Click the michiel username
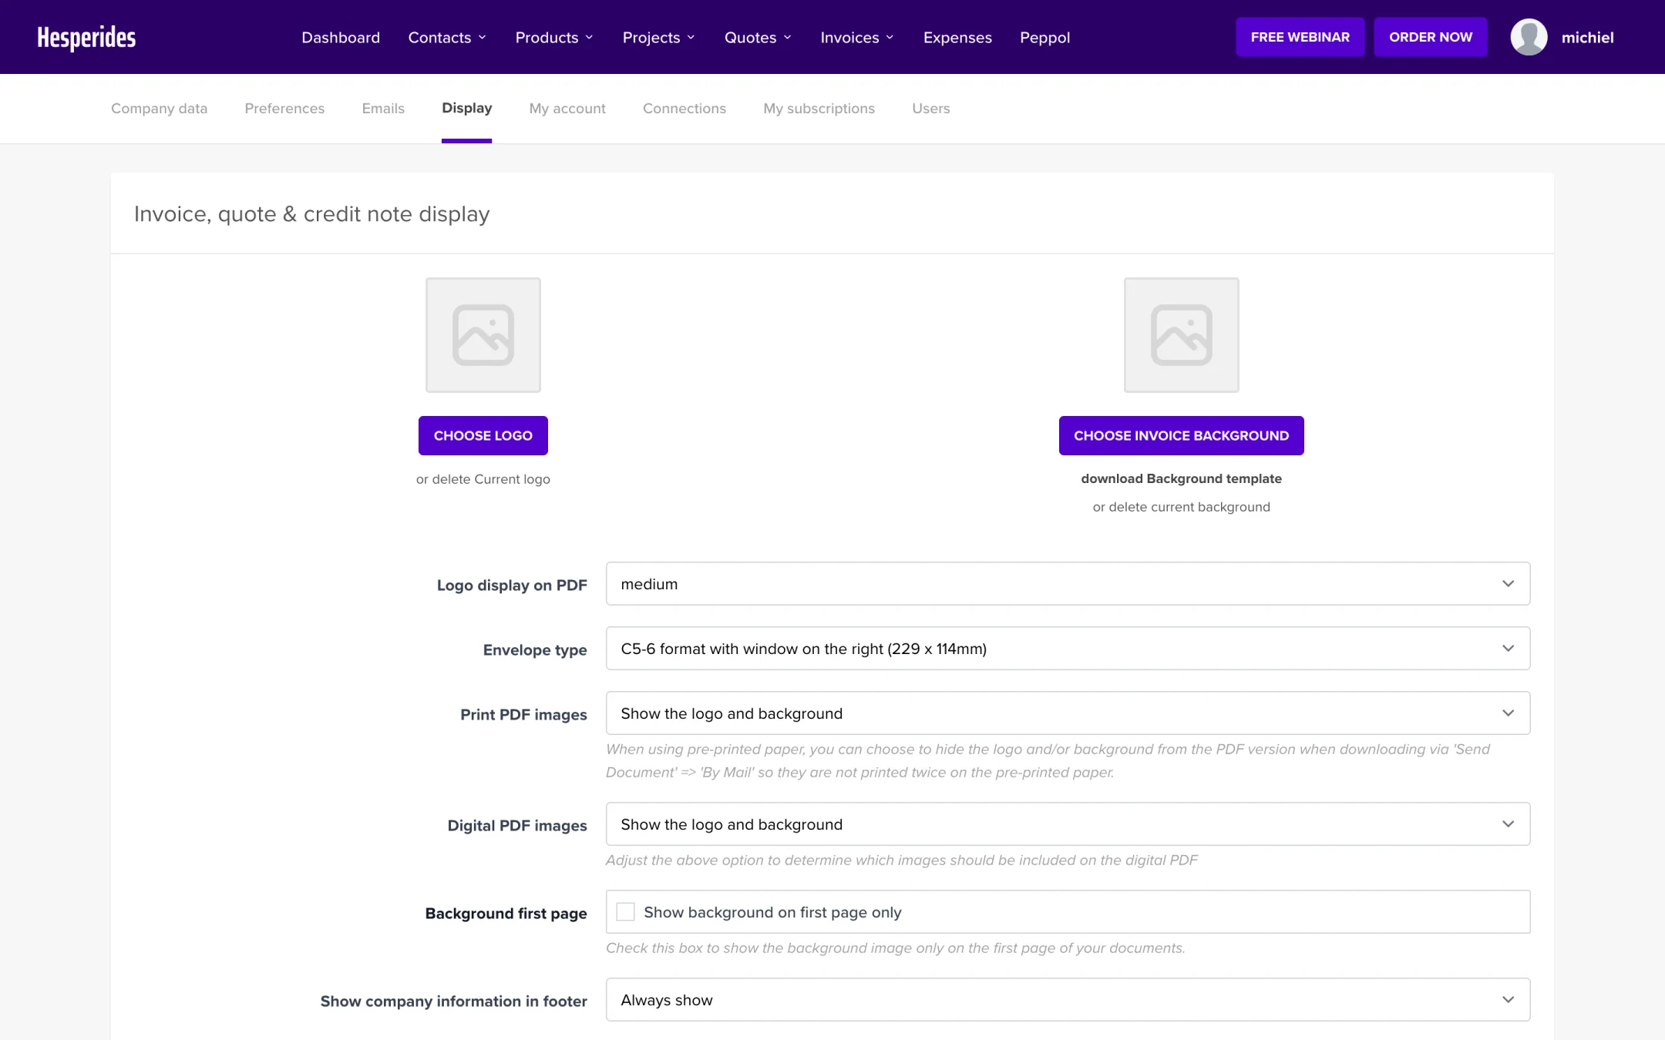 [x=1587, y=37]
